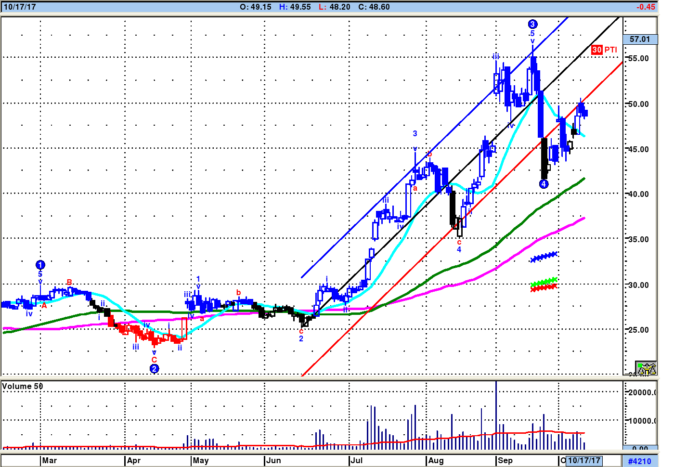Screen dimensions: 674x467
Task: Click the date 10/17/17 in top header bar
Action: point(20,7)
